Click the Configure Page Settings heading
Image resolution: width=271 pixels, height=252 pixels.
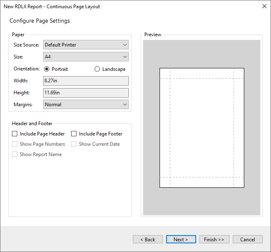tap(39, 21)
